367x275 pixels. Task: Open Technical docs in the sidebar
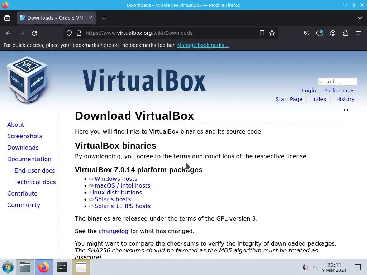(x=35, y=182)
